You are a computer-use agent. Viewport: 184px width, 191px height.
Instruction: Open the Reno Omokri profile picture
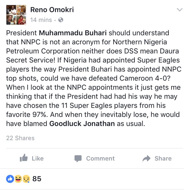point(16,15)
